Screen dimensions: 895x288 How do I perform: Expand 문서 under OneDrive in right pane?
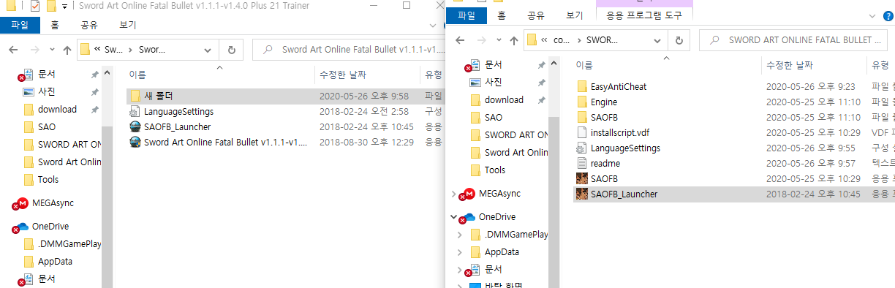tap(459, 270)
